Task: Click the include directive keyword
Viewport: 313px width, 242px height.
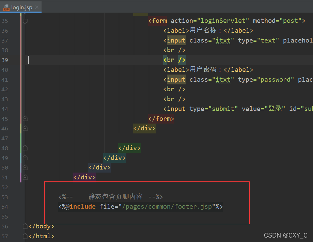Action: (82, 207)
